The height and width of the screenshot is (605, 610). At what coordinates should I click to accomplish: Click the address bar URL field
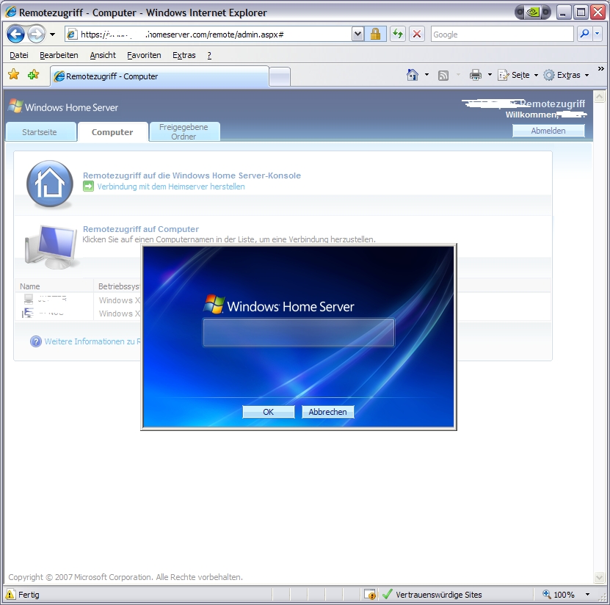pyautogui.click(x=208, y=35)
